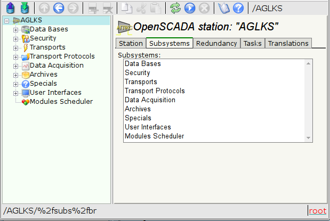The width and height of the screenshot is (330, 221).
Task: Open the manual book icon in the toolbar
Action: coord(224,8)
